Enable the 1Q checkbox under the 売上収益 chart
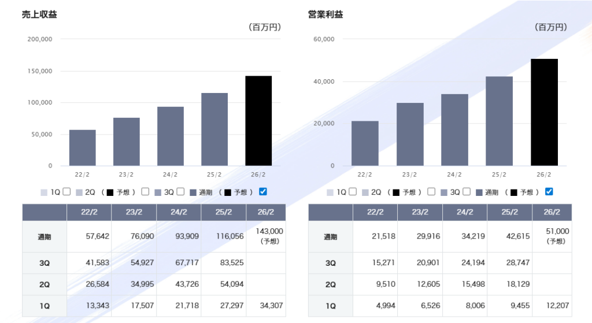The height and width of the screenshot is (323, 592). point(66,192)
